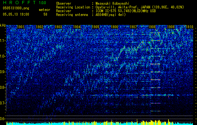197x125 pixels.
Task: Click the 1909 time marker
Action: click(x=171, y=27)
